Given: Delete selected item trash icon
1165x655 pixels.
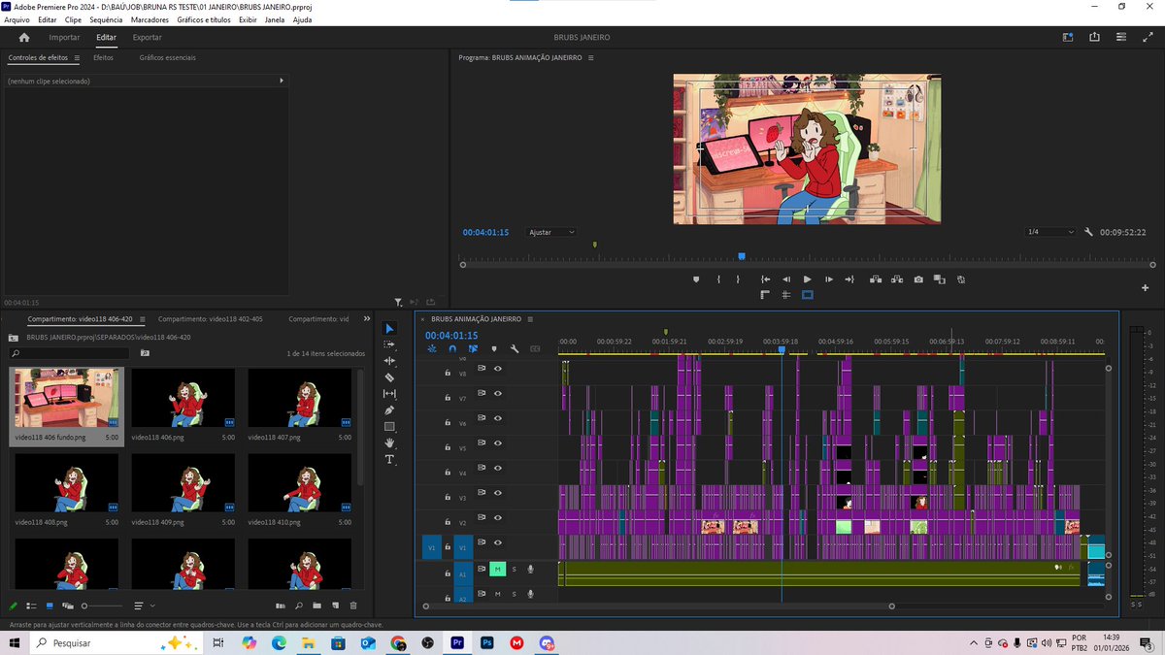Looking at the screenshot, I should click(x=352, y=606).
